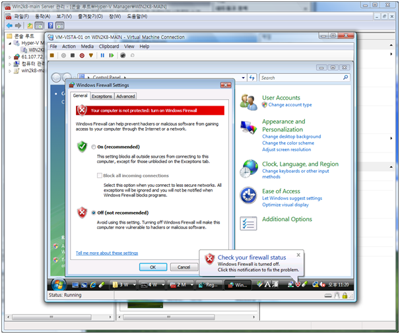Click the Revert snapshot toolbar icon
Screen dimensions: 400x334
[x=133, y=55]
